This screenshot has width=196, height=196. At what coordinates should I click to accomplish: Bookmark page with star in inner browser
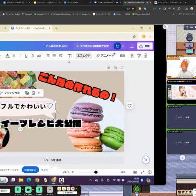[x=134, y=37]
